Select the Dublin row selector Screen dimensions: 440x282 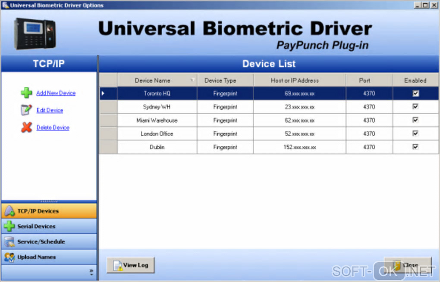point(108,147)
